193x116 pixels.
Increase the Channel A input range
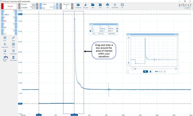point(16,13)
